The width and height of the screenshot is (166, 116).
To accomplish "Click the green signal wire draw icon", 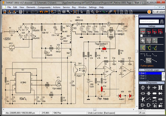I will 104,12.
